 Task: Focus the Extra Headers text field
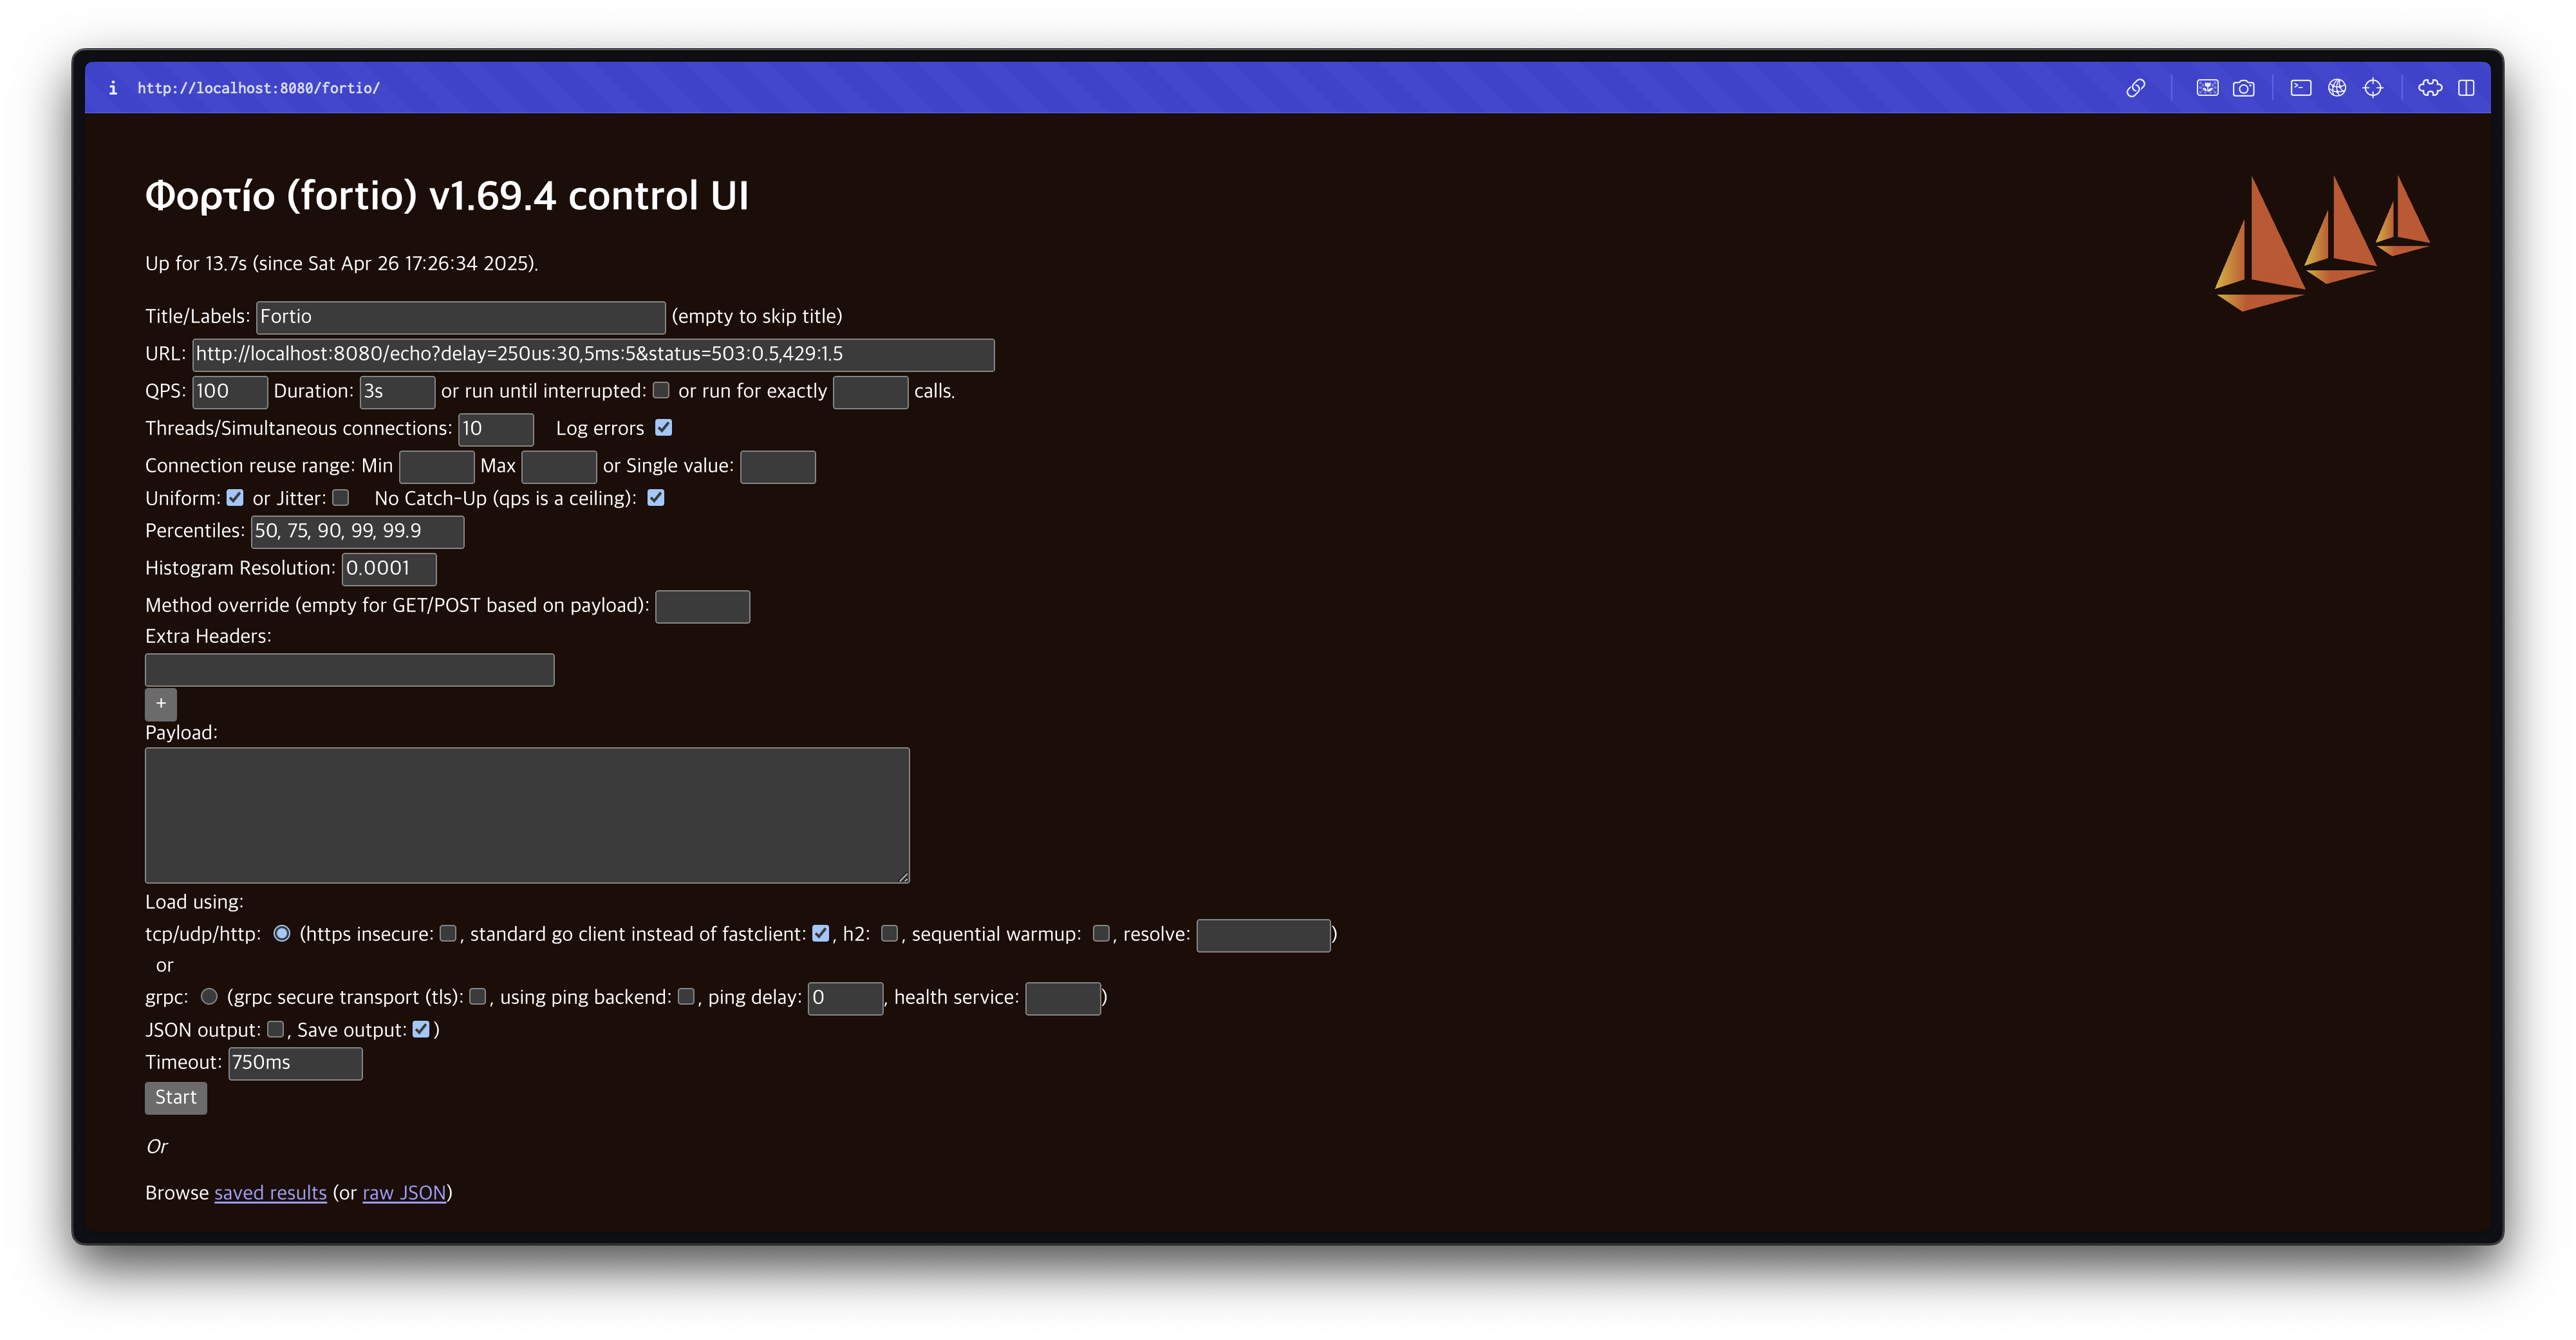350,670
